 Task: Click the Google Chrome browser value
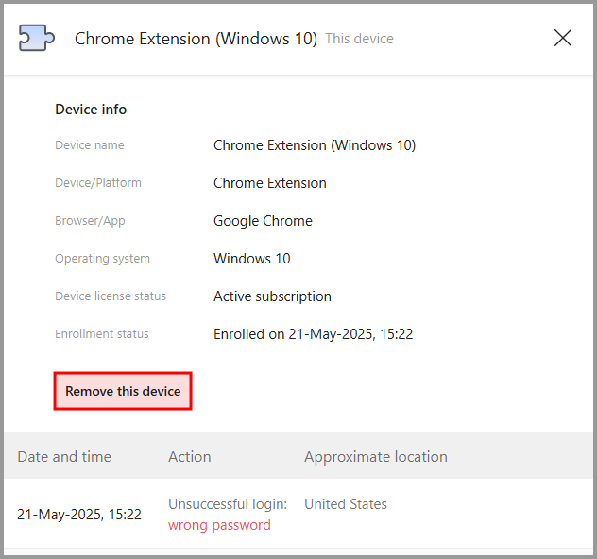263,221
